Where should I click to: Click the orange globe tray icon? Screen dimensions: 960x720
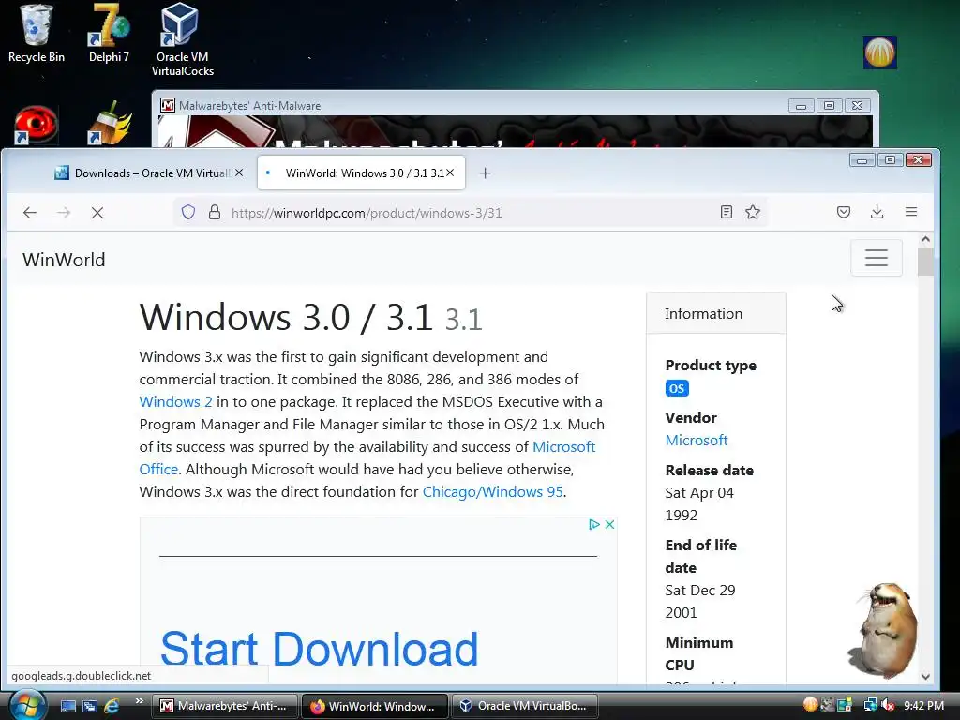(811, 705)
